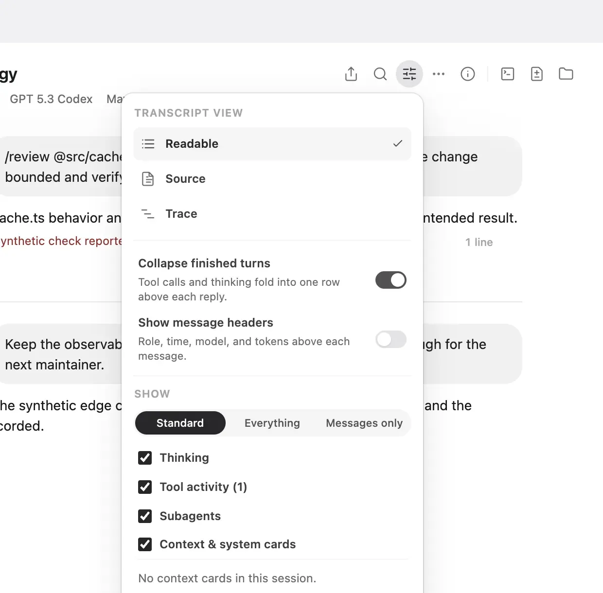
Task: Click the 'No context cards in this session.' note
Action: (227, 578)
